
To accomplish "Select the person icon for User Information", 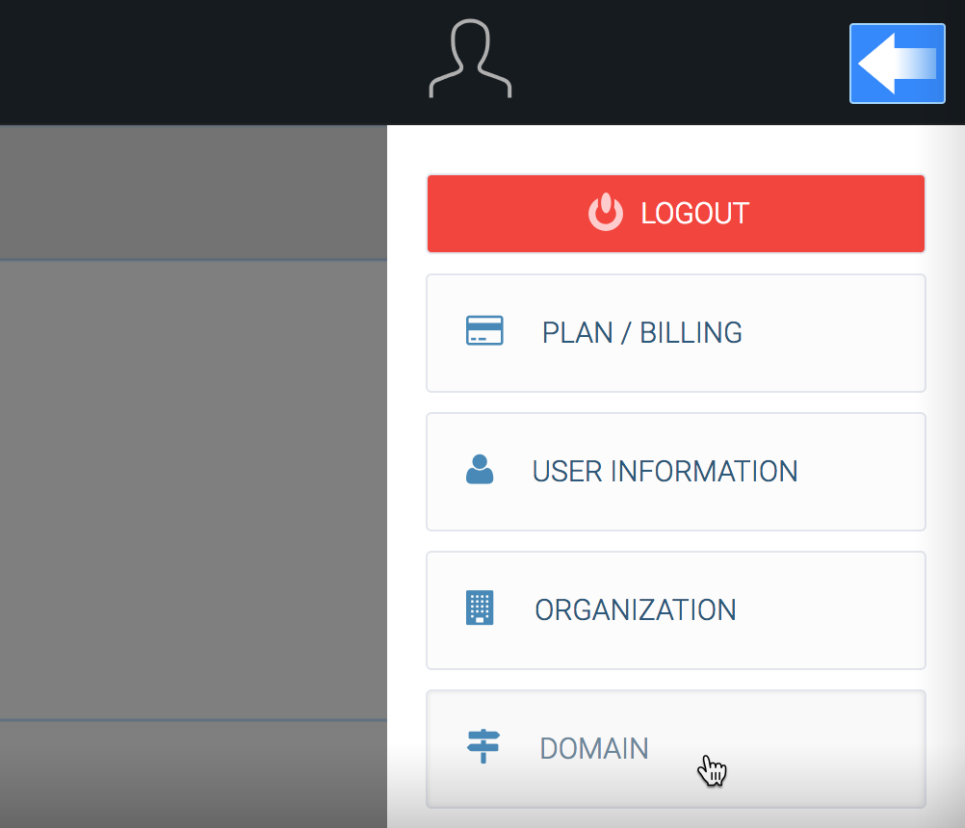I will point(480,470).
